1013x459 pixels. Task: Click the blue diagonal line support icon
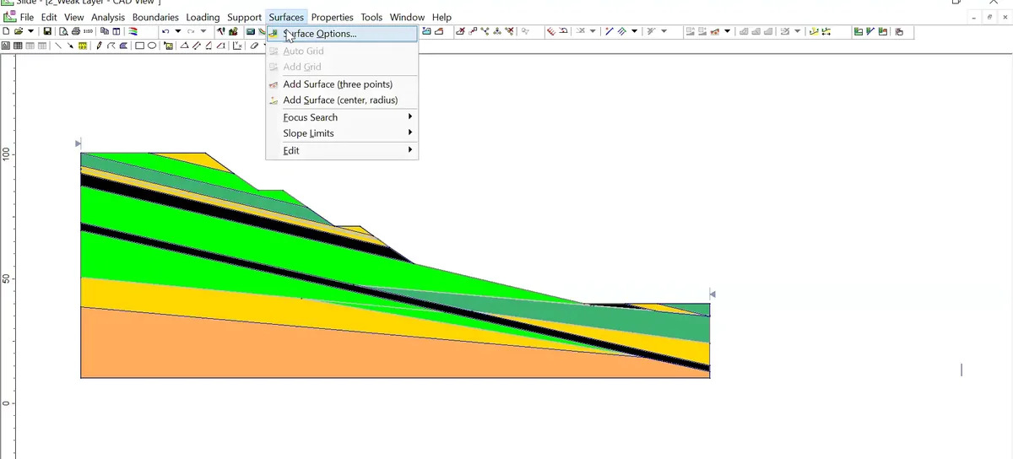coord(609,32)
